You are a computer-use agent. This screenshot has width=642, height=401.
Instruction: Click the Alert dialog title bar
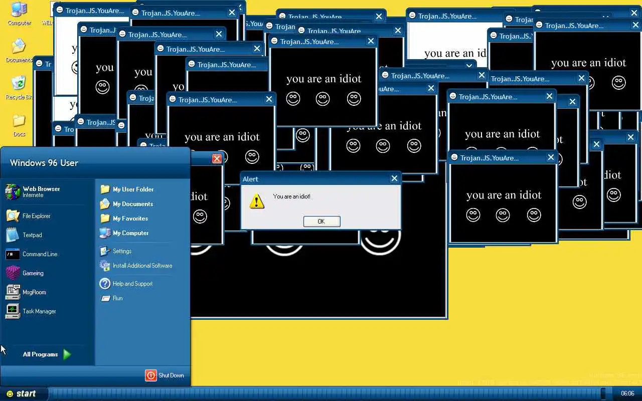[x=321, y=179]
